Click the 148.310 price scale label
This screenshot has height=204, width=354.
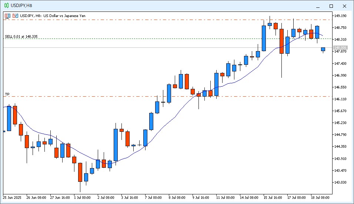coord(340,40)
